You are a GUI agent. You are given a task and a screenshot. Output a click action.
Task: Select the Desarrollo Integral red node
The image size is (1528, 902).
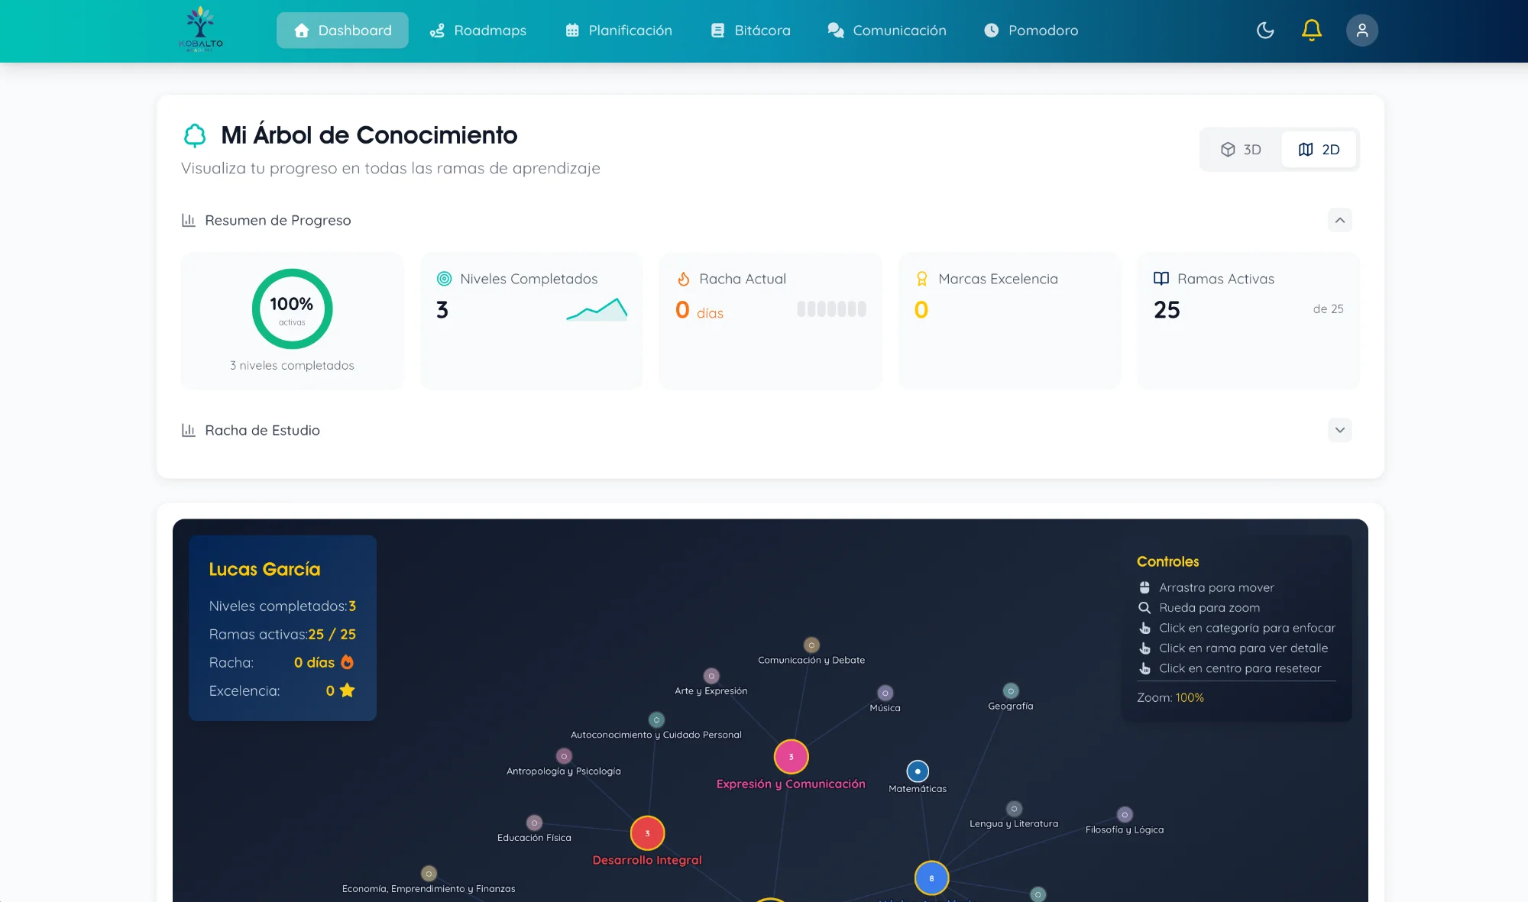coord(647,833)
